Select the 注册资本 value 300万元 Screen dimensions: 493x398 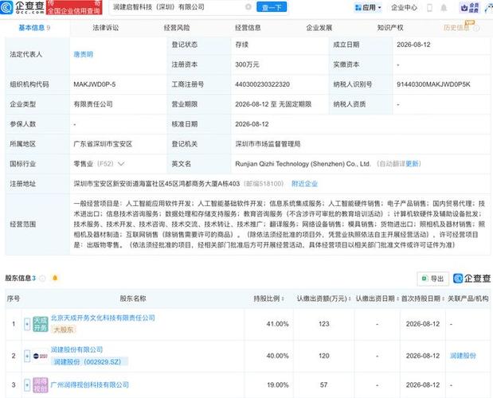(x=247, y=64)
